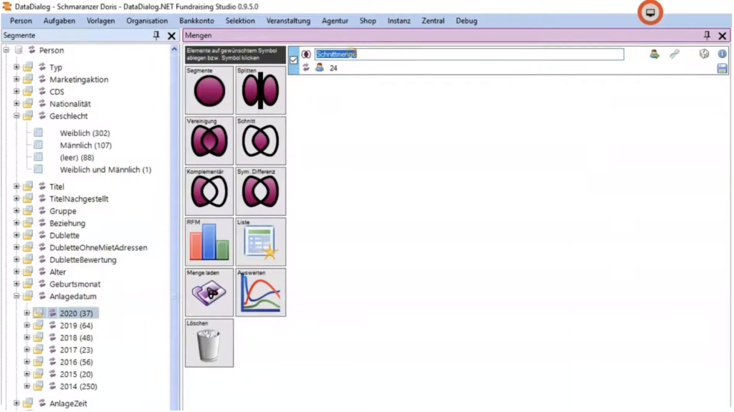Toggle checkbox next to (leer) (88)

point(38,158)
